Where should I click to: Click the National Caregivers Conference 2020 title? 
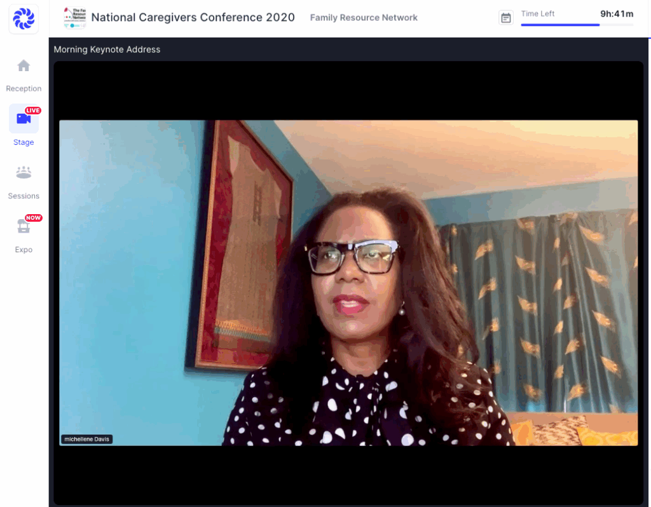(193, 17)
